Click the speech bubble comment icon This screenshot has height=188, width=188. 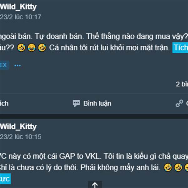(76, 103)
